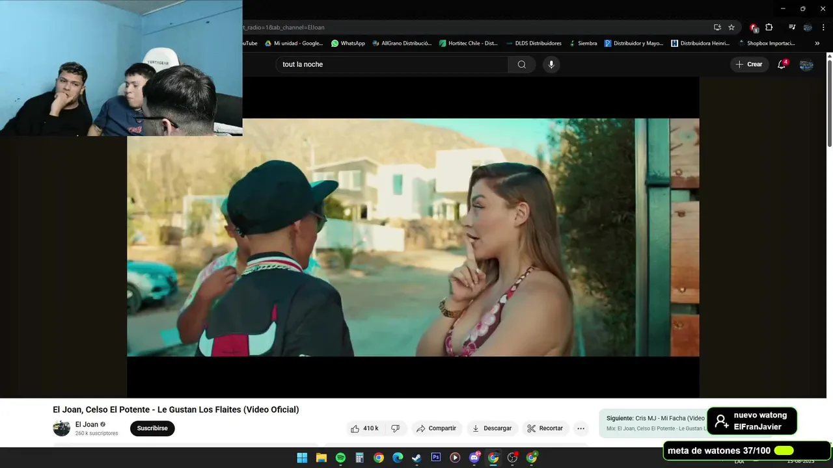Open Spotify from taskbar
833x468 pixels.
click(x=340, y=458)
